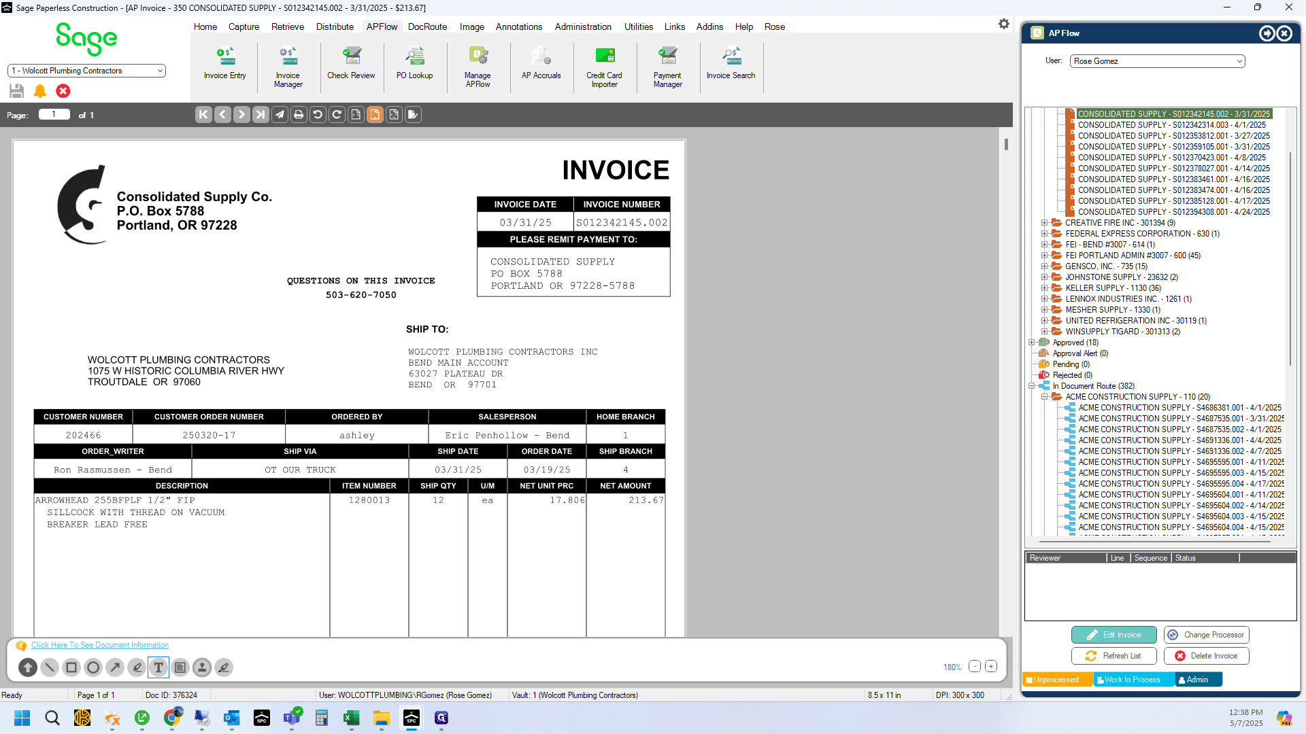Screen dimensions: 1306x734
Task: Select the Text annotation tool
Action: pos(158,667)
